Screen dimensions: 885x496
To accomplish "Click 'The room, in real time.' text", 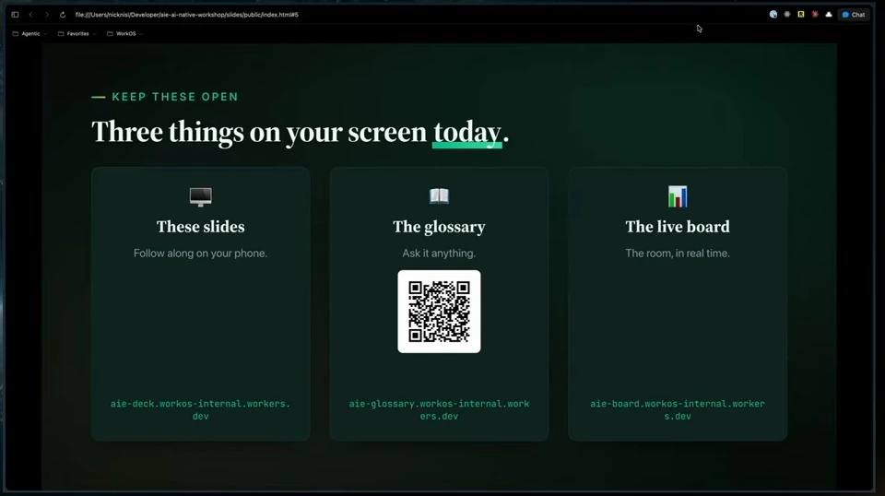I will tap(678, 254).
